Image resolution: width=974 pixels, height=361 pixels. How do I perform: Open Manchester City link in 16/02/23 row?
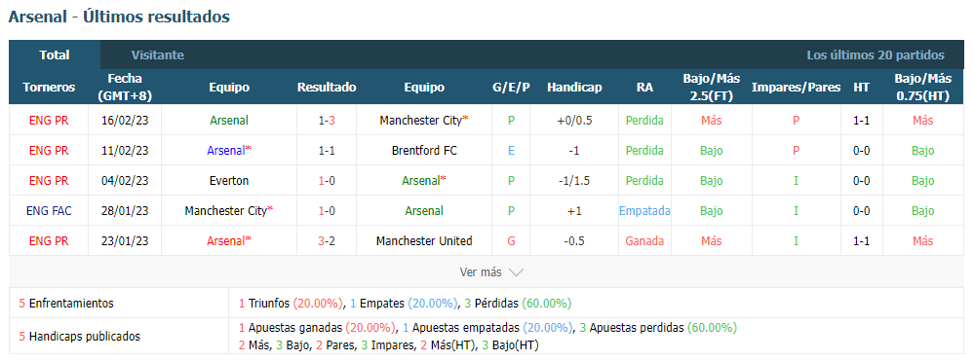coord(421,121)
